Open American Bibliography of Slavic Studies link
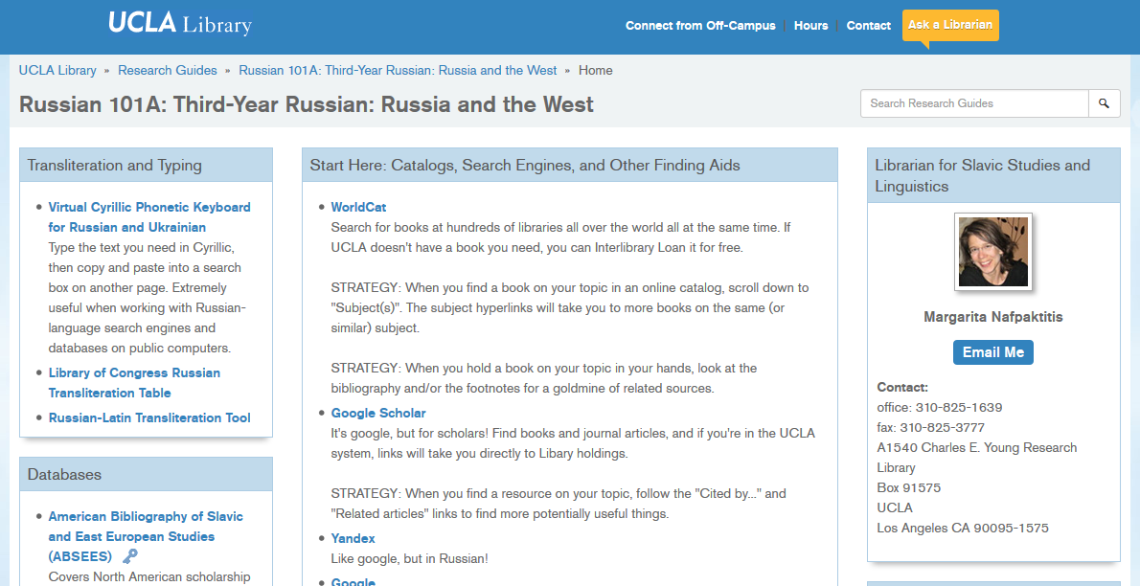 point(146,536)
